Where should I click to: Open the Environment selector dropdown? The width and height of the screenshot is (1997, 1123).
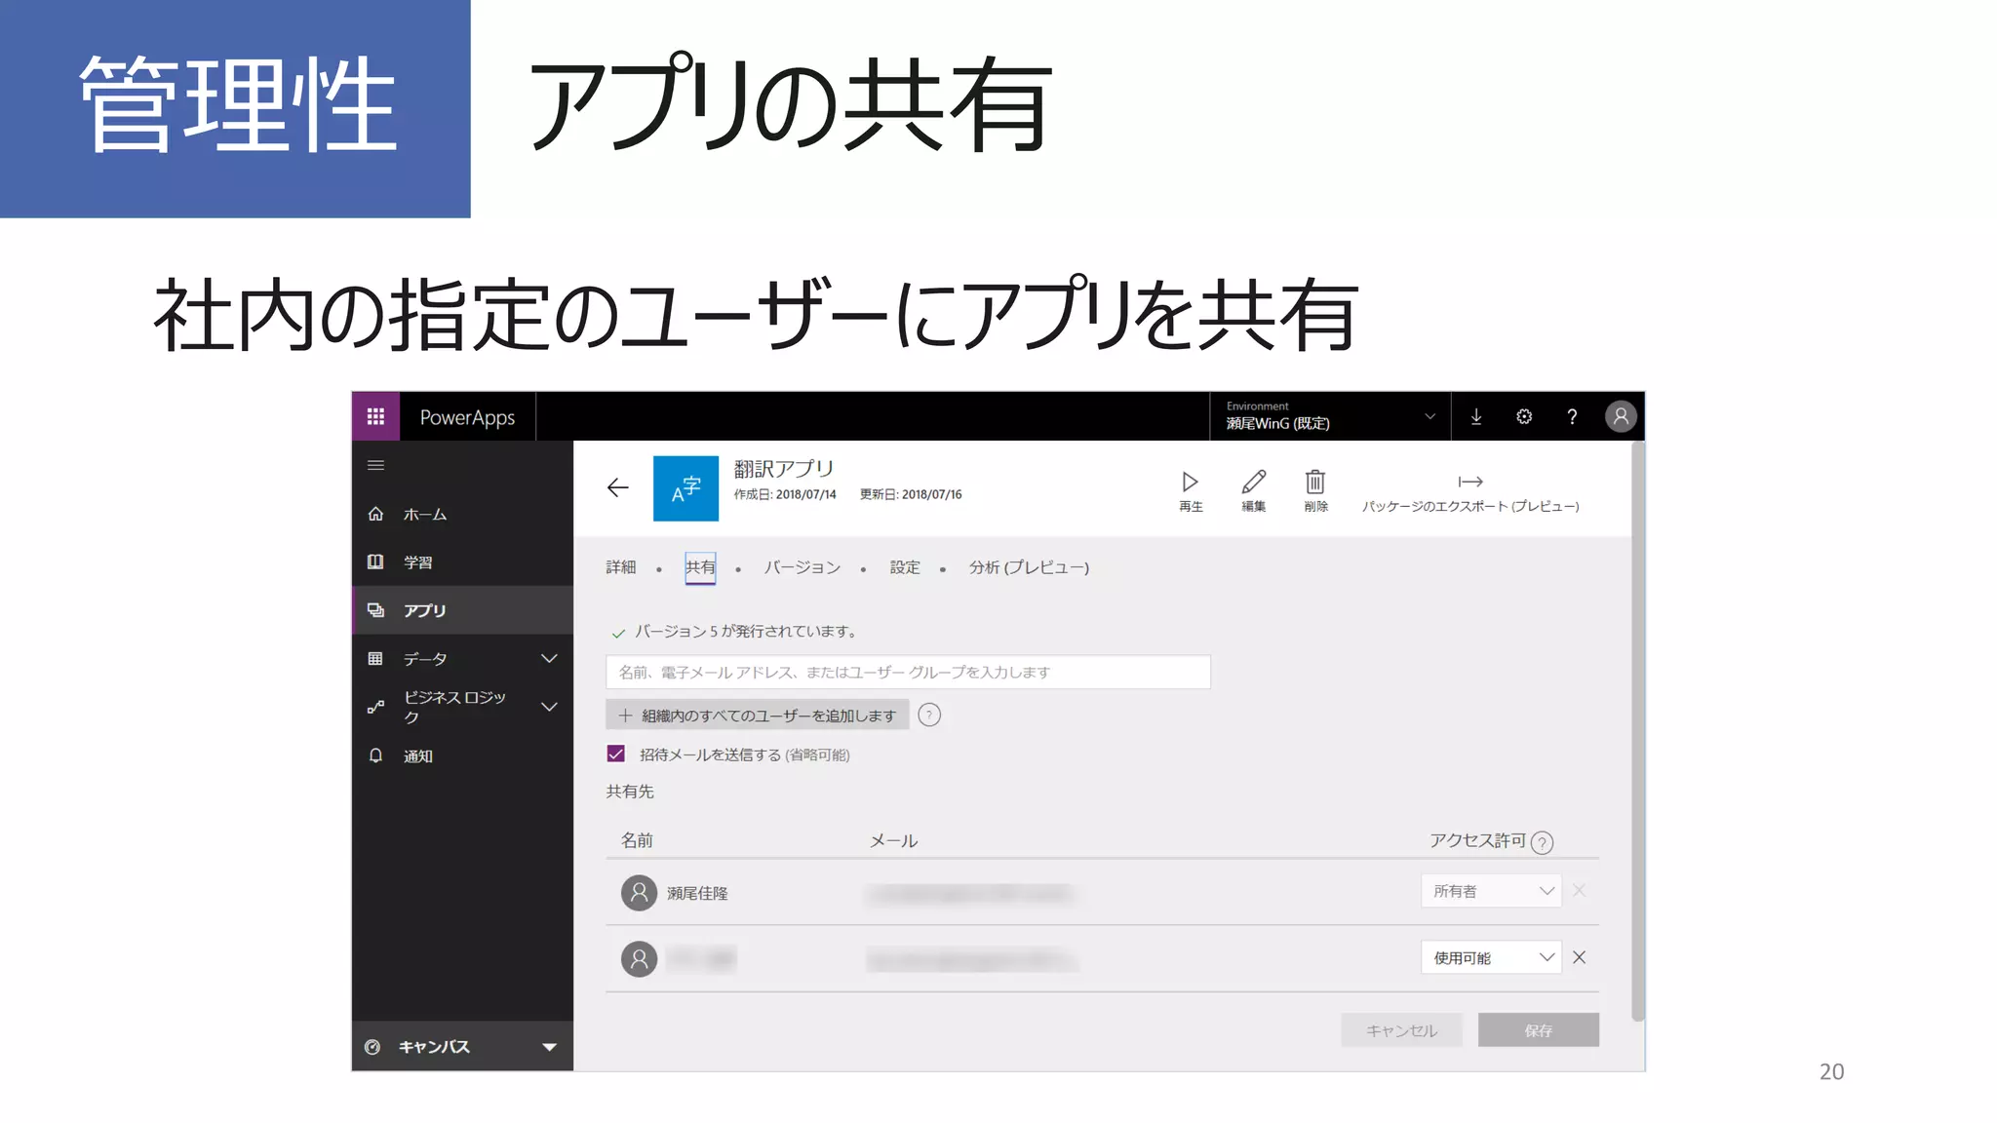[x=1330, y=416]
